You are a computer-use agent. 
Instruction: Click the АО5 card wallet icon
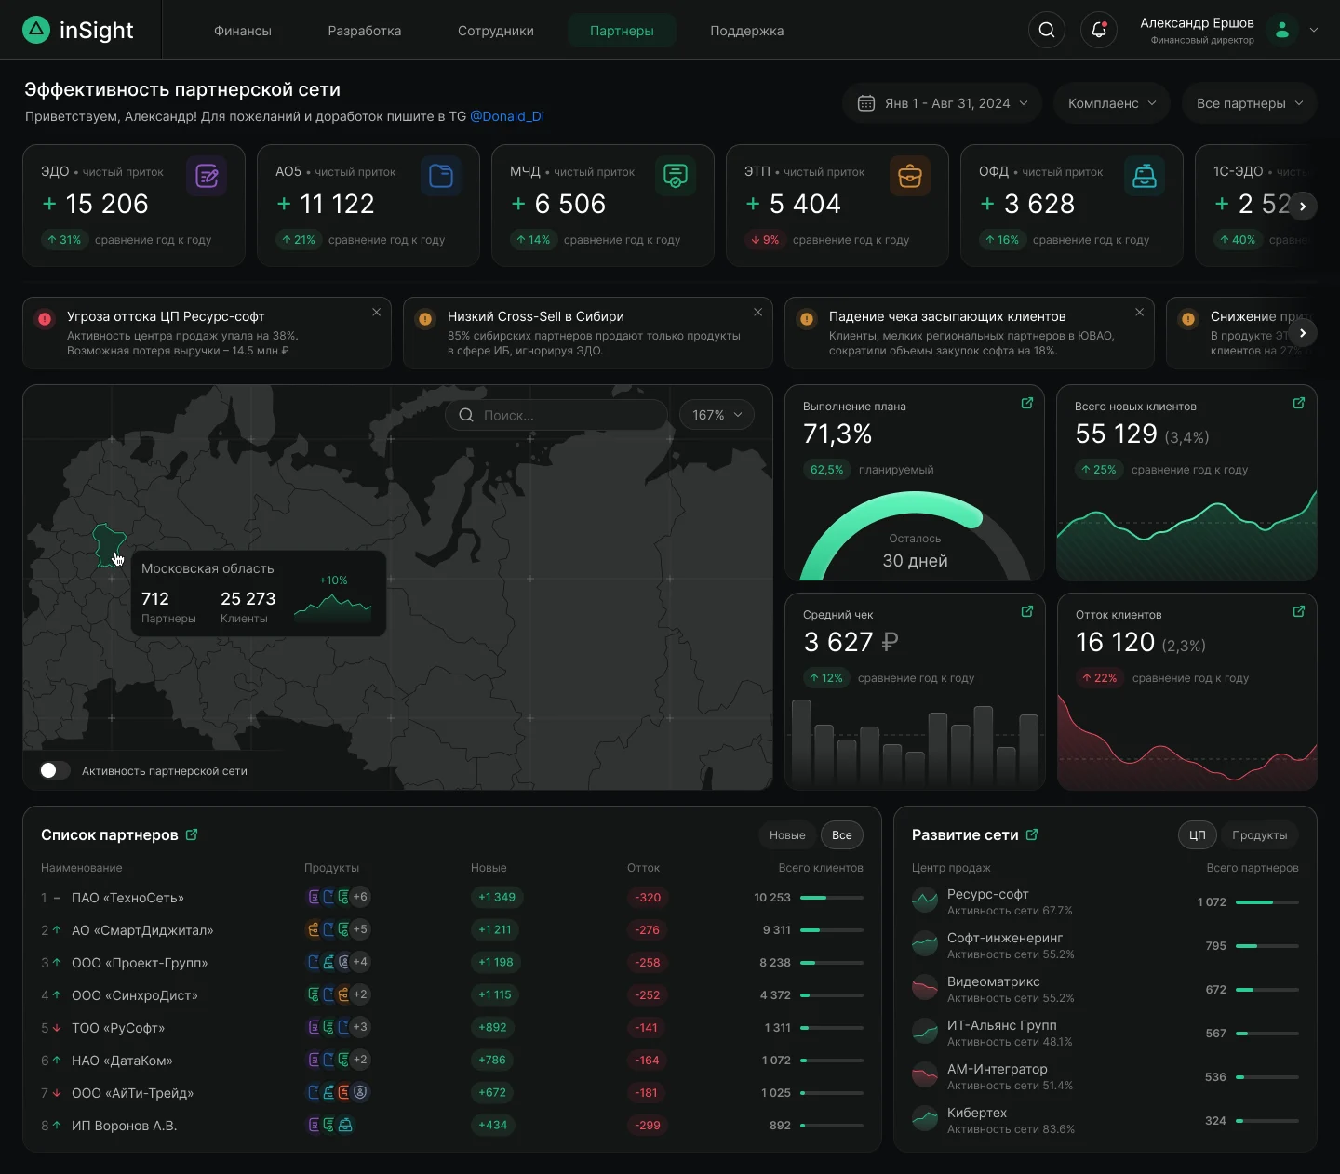(441, 176)
